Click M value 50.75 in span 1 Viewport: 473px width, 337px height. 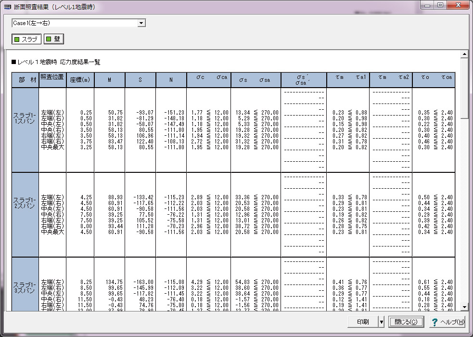[x=115, y=113]
